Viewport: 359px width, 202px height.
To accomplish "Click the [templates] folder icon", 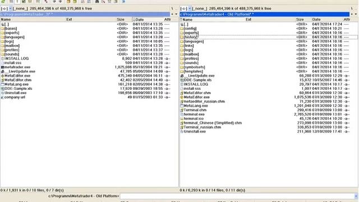I will 182,71.
